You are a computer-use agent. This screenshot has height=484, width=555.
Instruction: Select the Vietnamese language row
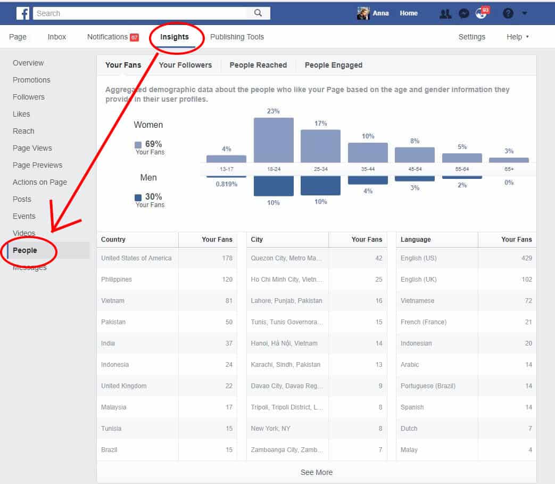[x=466, y=301]
